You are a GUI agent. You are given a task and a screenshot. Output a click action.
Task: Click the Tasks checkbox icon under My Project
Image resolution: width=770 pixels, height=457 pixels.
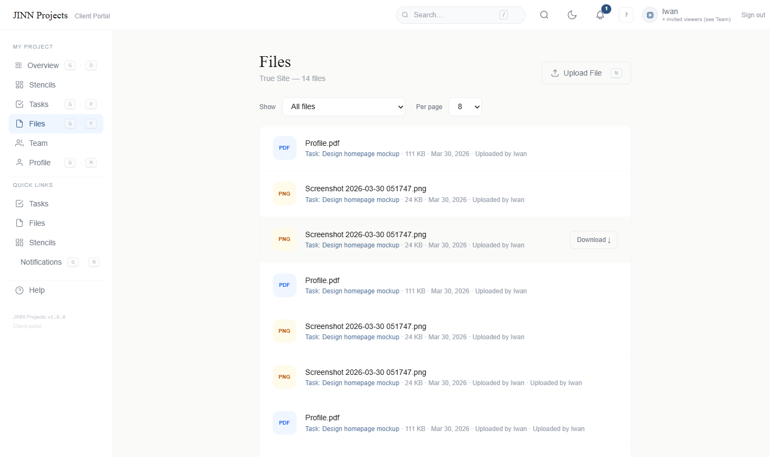click(19, 104)
